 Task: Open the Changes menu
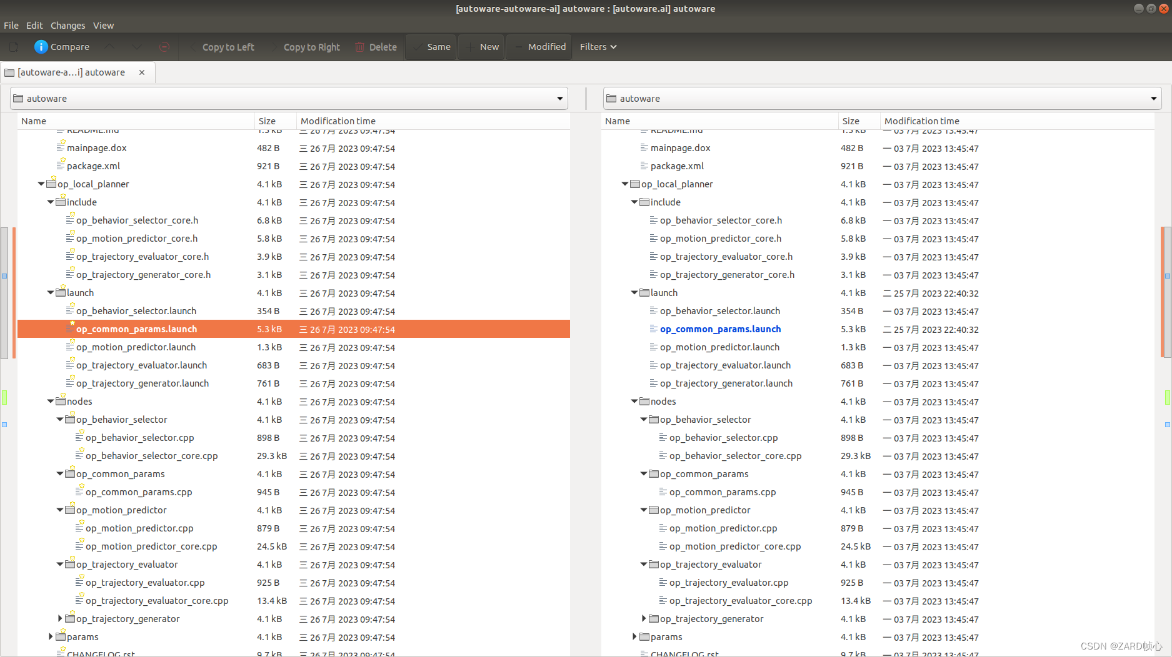(68, 26)
